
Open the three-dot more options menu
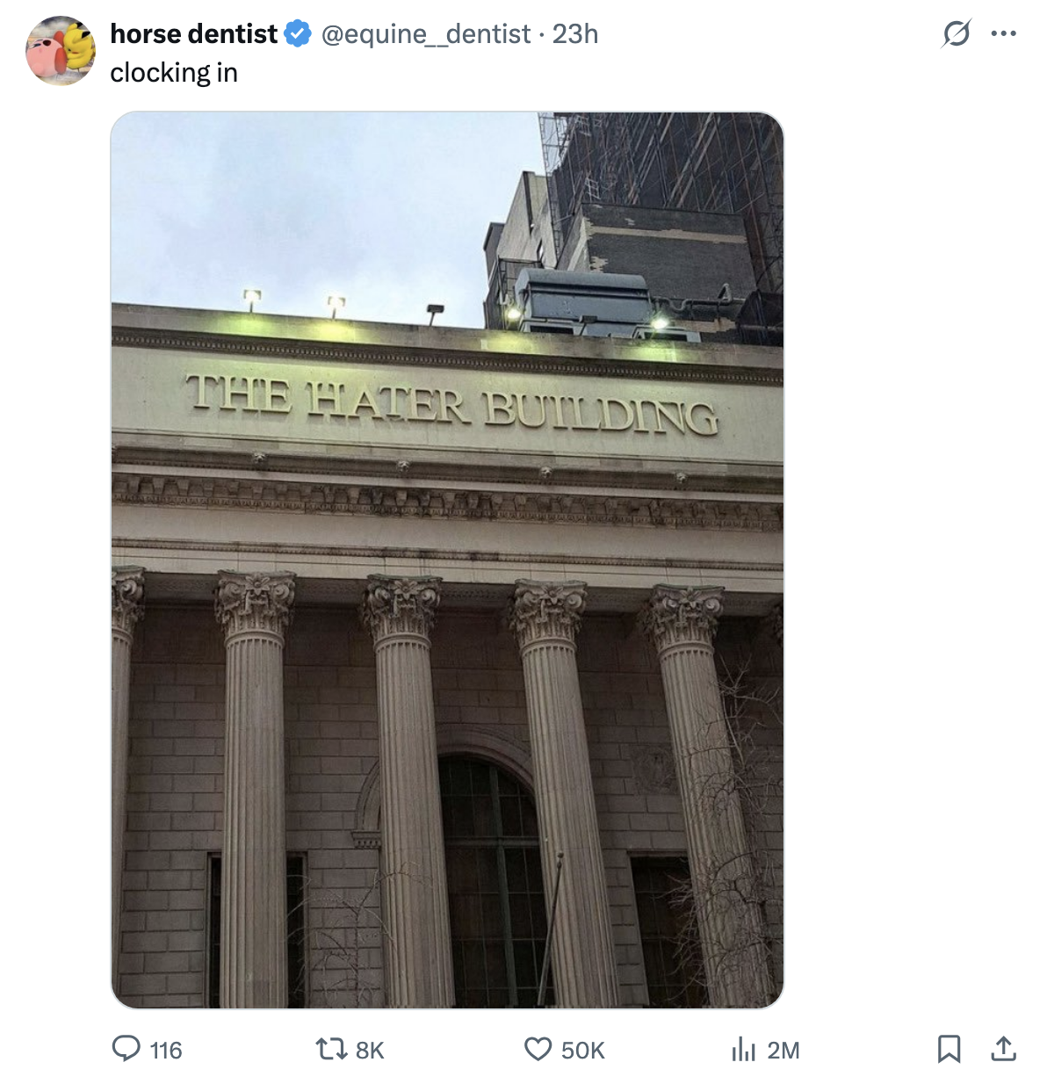pyautogui.click(x=1003, y=33)
